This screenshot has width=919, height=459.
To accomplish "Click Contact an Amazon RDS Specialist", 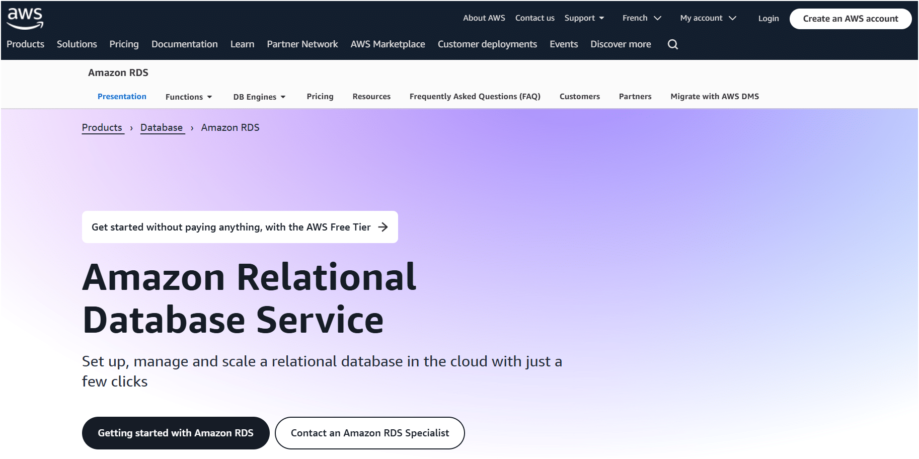I will tap(369, 433).
